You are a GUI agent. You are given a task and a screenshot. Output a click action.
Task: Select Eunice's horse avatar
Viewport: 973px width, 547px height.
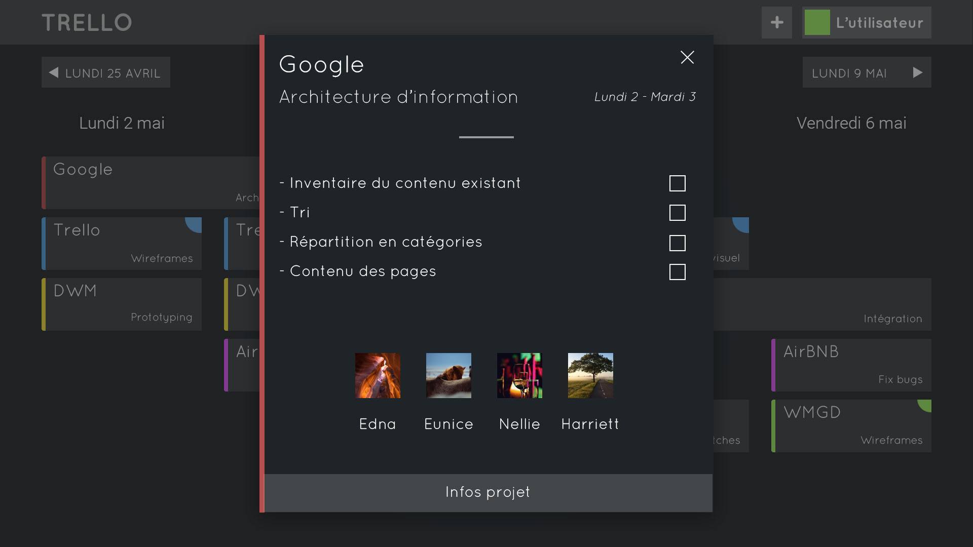click(x=448, y=375)
